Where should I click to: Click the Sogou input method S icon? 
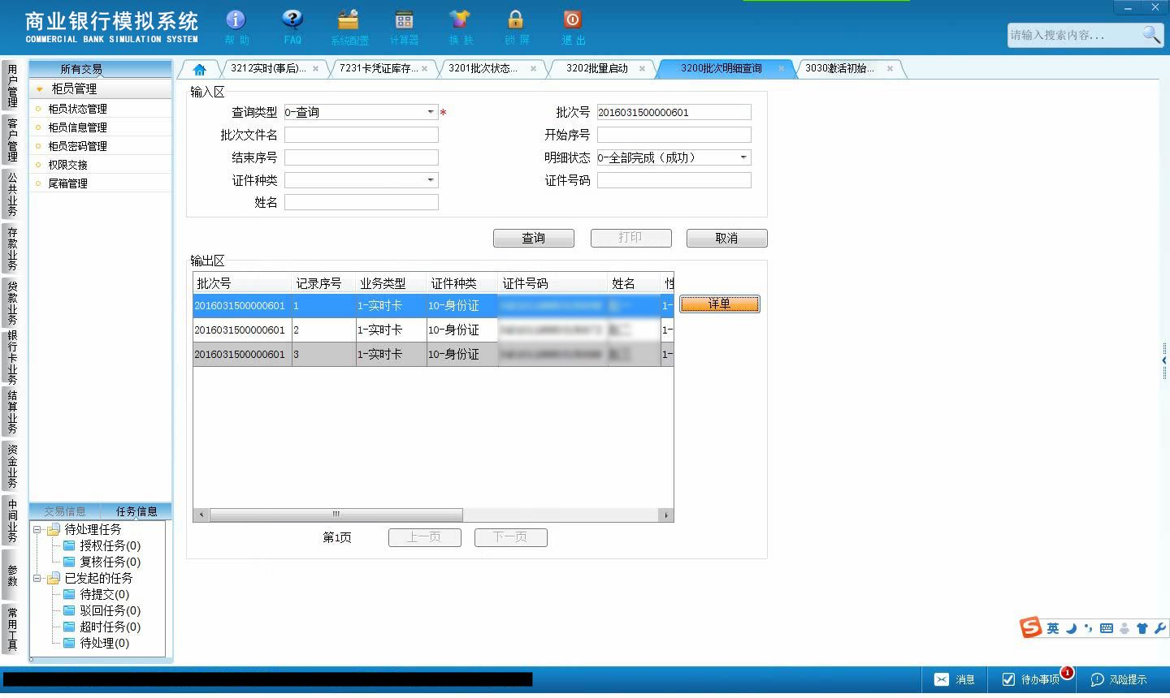(x=1031, y=627)
